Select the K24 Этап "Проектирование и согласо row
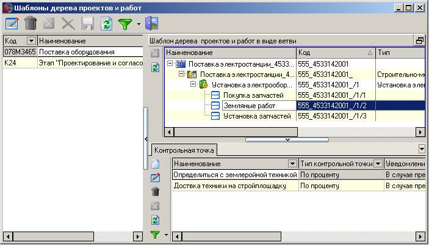 73,63
